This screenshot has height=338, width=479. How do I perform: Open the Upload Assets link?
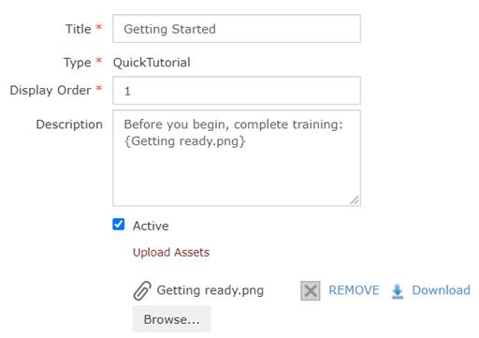click(x=171, y=252)
